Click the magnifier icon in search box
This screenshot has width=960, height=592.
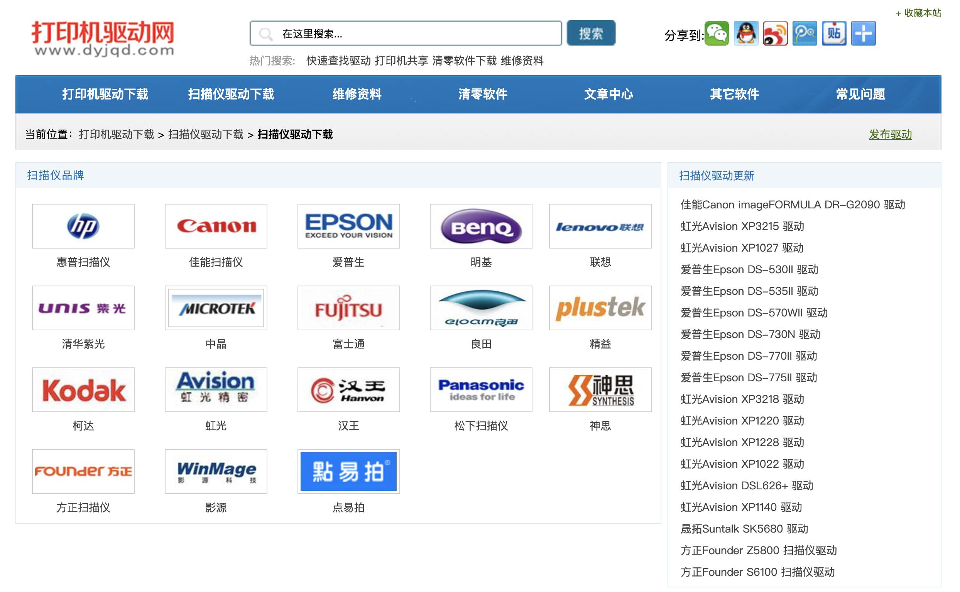(266, 34)
